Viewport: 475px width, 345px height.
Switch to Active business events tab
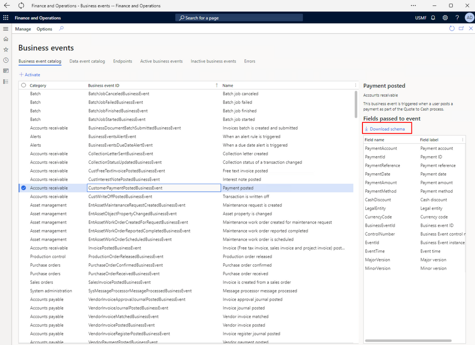(161, 61)
